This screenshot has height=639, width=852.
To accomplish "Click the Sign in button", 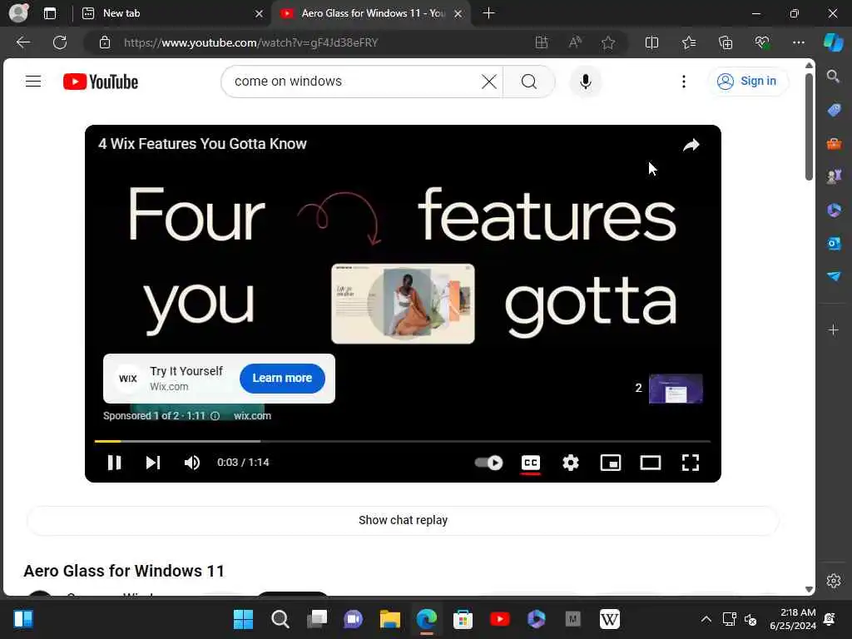I will (x=747, y=82).
